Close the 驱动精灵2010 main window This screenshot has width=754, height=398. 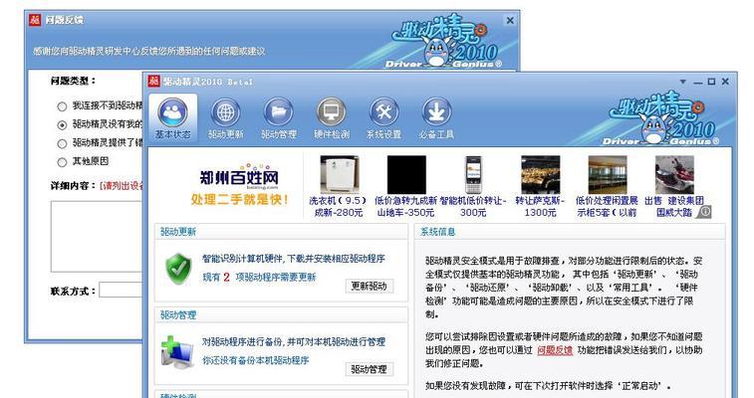725,82
